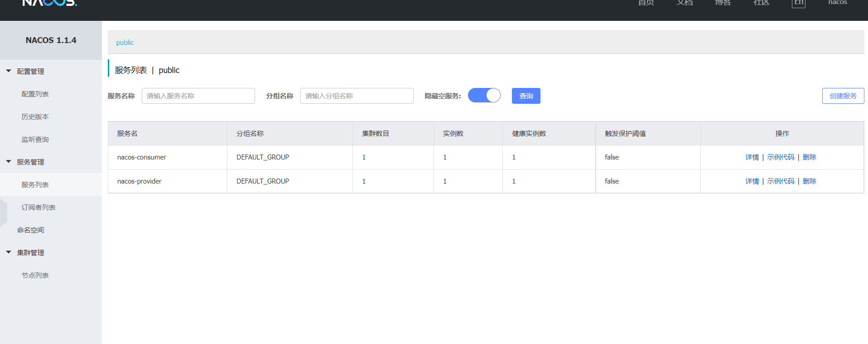Select 服务列表 in the sidebar
Screen dimensions: 868x344
point(35,184)
